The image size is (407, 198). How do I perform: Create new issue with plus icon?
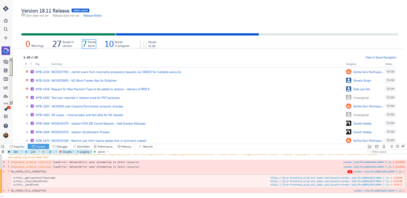(x=6, y=38)
